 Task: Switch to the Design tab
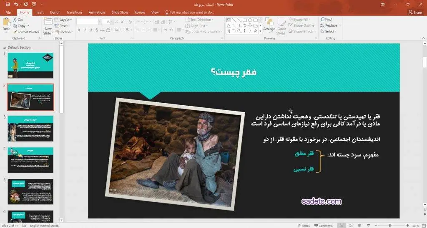click(55, 12)
